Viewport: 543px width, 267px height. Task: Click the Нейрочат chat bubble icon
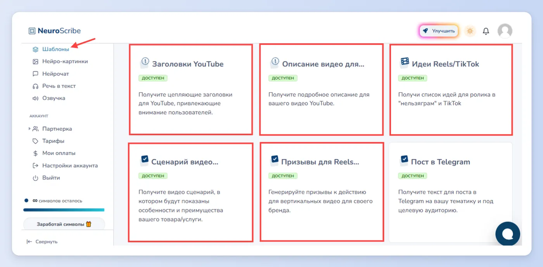click(35, 74)
